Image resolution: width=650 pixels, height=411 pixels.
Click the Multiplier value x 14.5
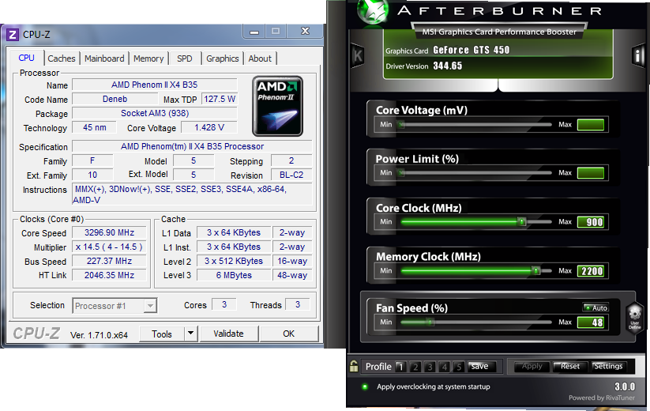click(109, 247)
